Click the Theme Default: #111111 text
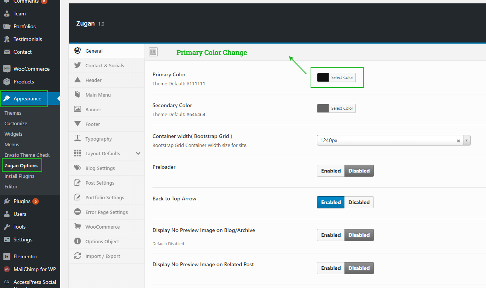486x288 pixels. click(179, 83)
